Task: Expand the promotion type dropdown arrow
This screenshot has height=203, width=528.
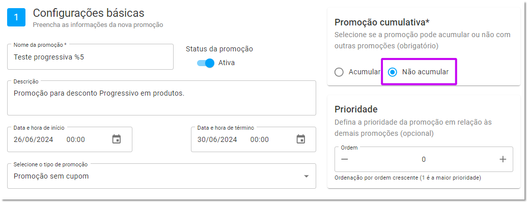Action: coord(306,177)
